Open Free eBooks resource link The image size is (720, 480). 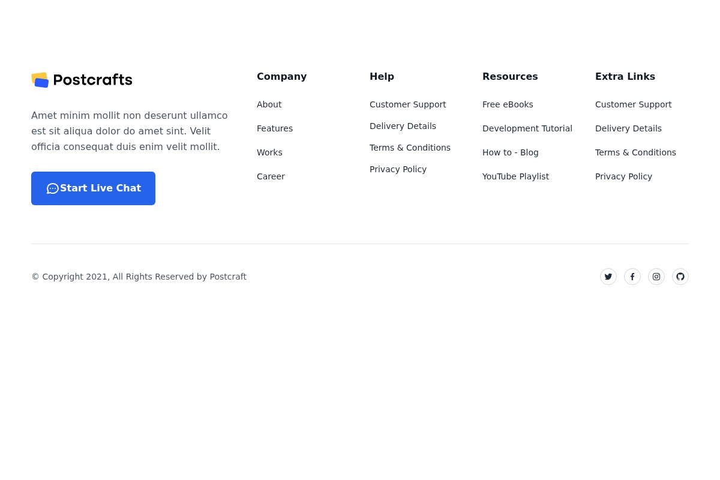tap(508, 104)
